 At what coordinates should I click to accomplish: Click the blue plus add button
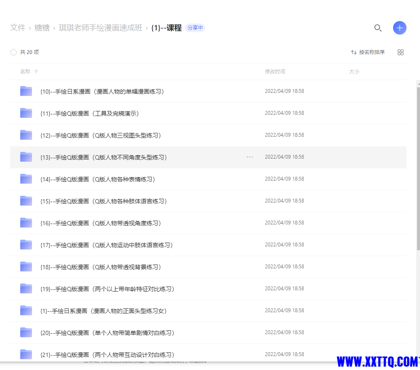[x=400, y=28]
